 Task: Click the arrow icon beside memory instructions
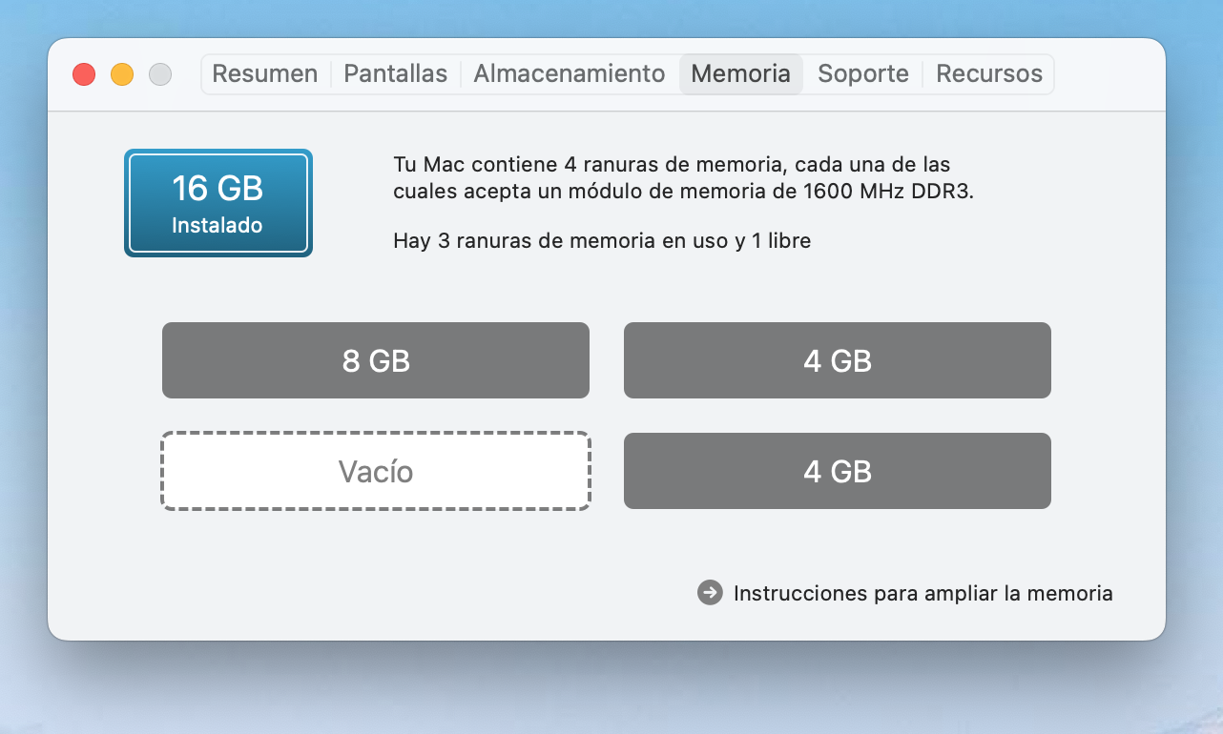(x=710, y=593)
